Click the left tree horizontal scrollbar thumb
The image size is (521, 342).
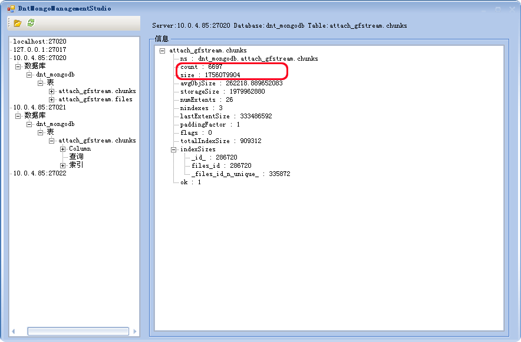click(78, 331)
